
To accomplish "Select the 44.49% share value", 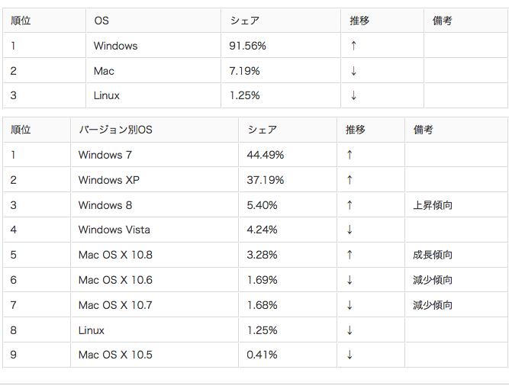I will point(266,155).
